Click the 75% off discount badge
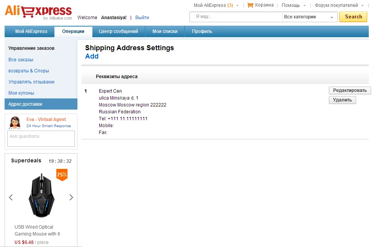391x247 pixels. pos(62,175)
